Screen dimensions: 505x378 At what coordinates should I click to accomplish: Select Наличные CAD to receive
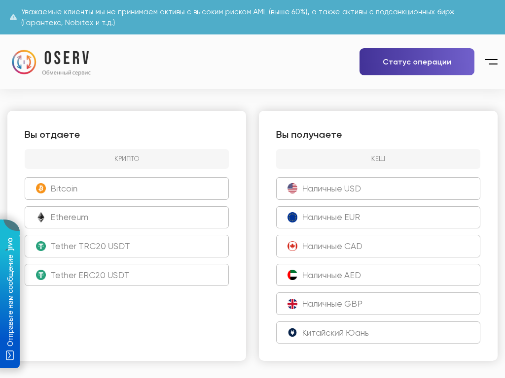pyautogui.click(x=378, y=246)
